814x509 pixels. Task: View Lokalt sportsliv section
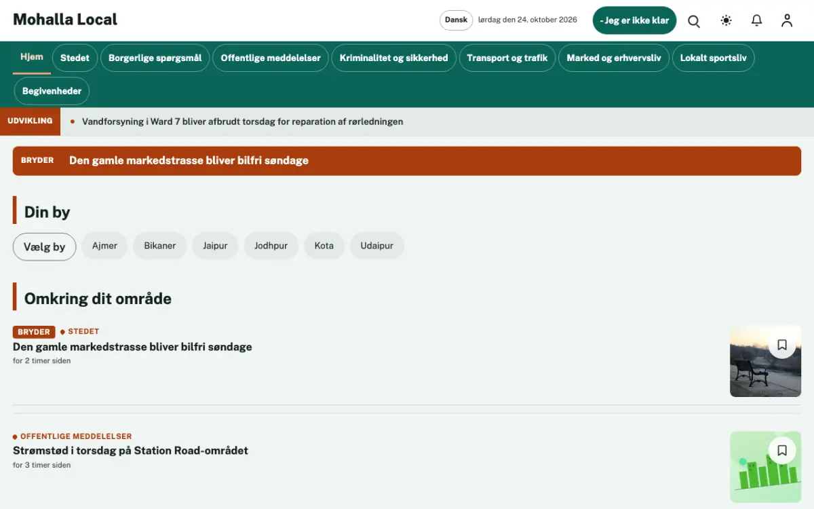pyautogui.click(x=714, y=58)
